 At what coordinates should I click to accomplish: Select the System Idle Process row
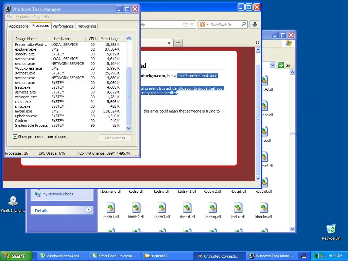coord(69,125)
